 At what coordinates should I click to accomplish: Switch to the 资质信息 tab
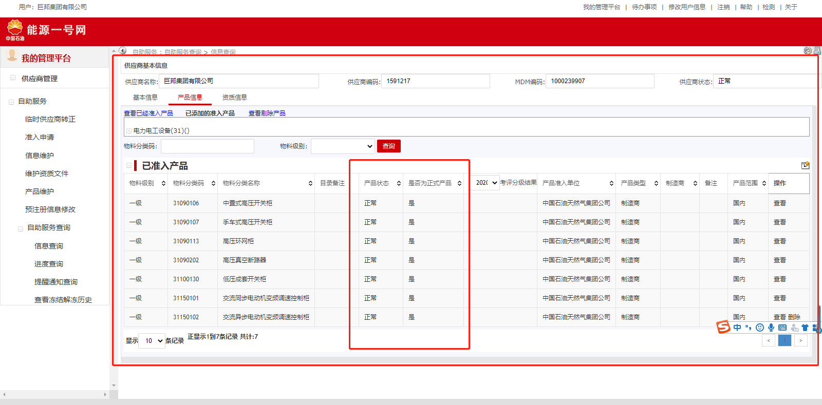[234, 98]
